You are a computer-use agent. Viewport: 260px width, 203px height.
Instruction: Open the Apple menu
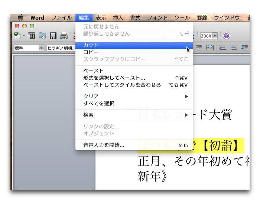[20, 17]
